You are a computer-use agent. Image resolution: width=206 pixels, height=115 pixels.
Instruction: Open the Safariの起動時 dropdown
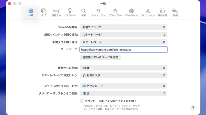click(x=123, y=27)
